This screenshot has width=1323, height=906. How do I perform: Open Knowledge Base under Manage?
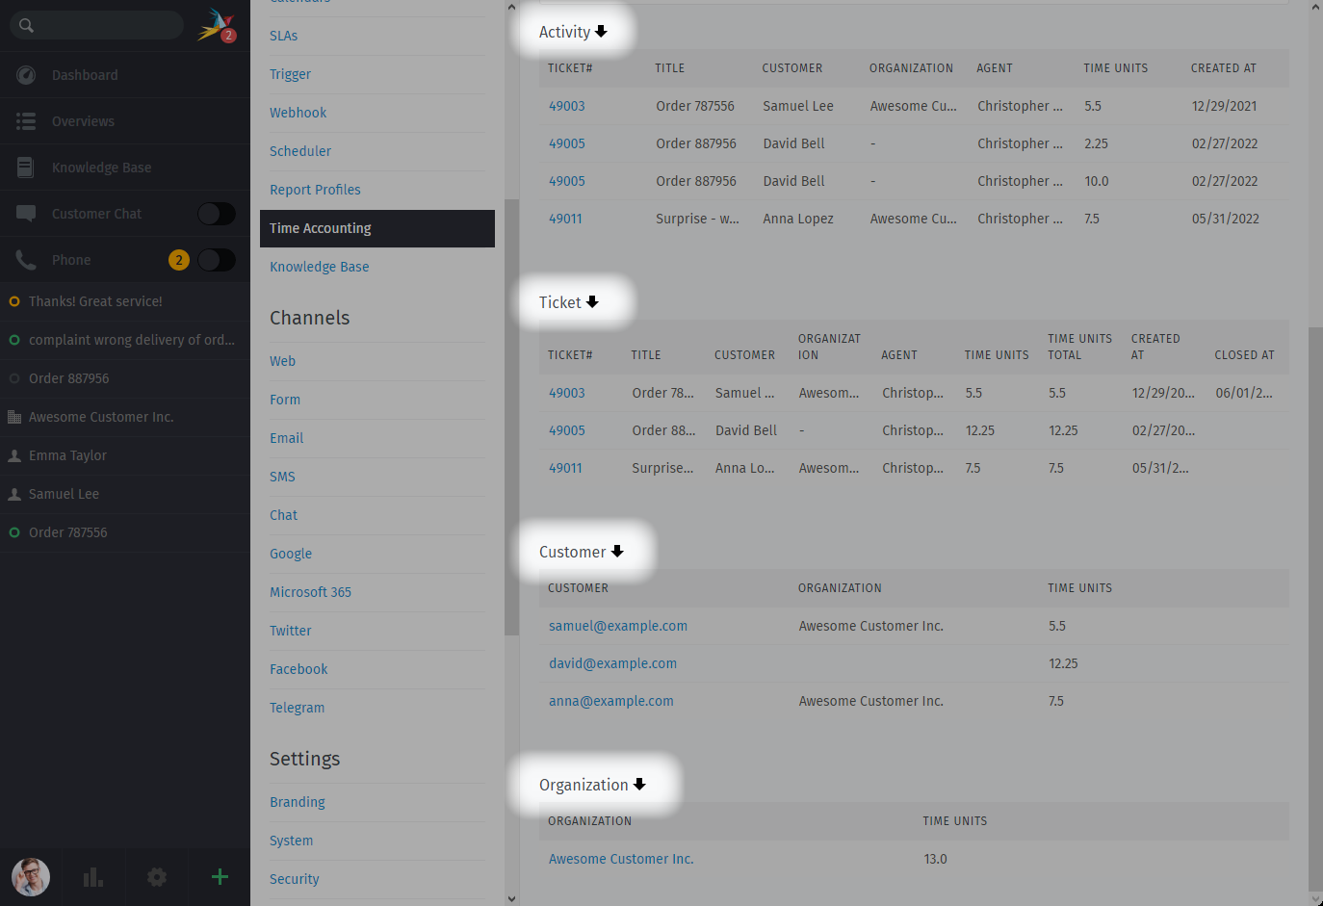tap(319, 267)
